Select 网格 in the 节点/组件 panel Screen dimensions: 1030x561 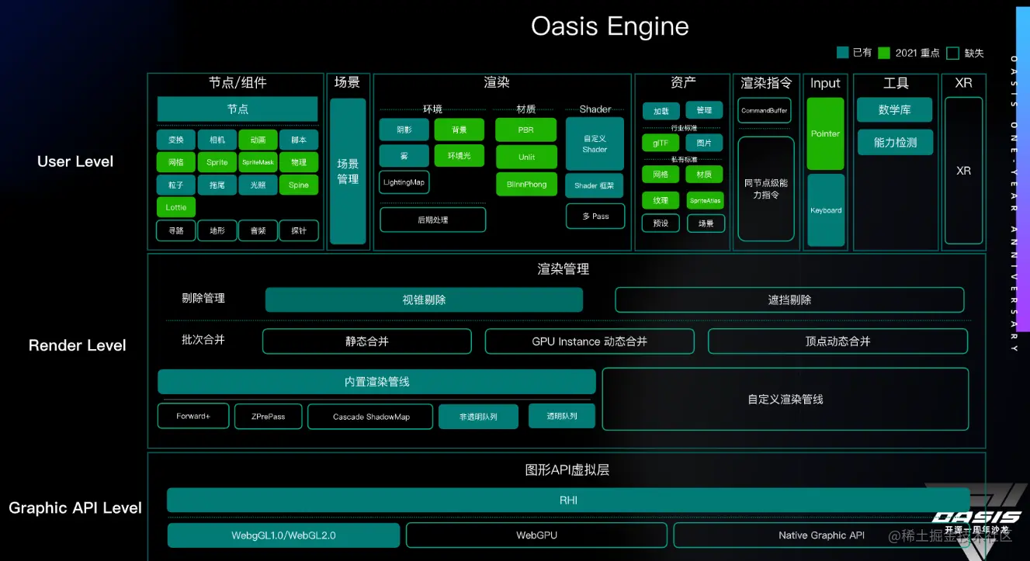pyautogui.click(x=176, y=162)
